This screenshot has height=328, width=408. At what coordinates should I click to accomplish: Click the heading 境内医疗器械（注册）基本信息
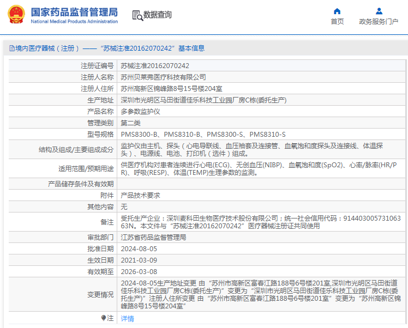pyautogui.click(x=107, y=48)
